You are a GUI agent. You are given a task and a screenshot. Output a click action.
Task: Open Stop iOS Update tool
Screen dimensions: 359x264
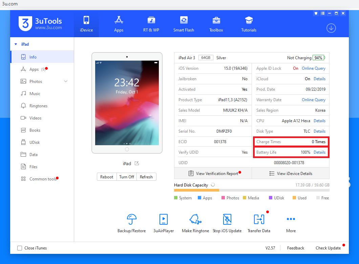227,223
